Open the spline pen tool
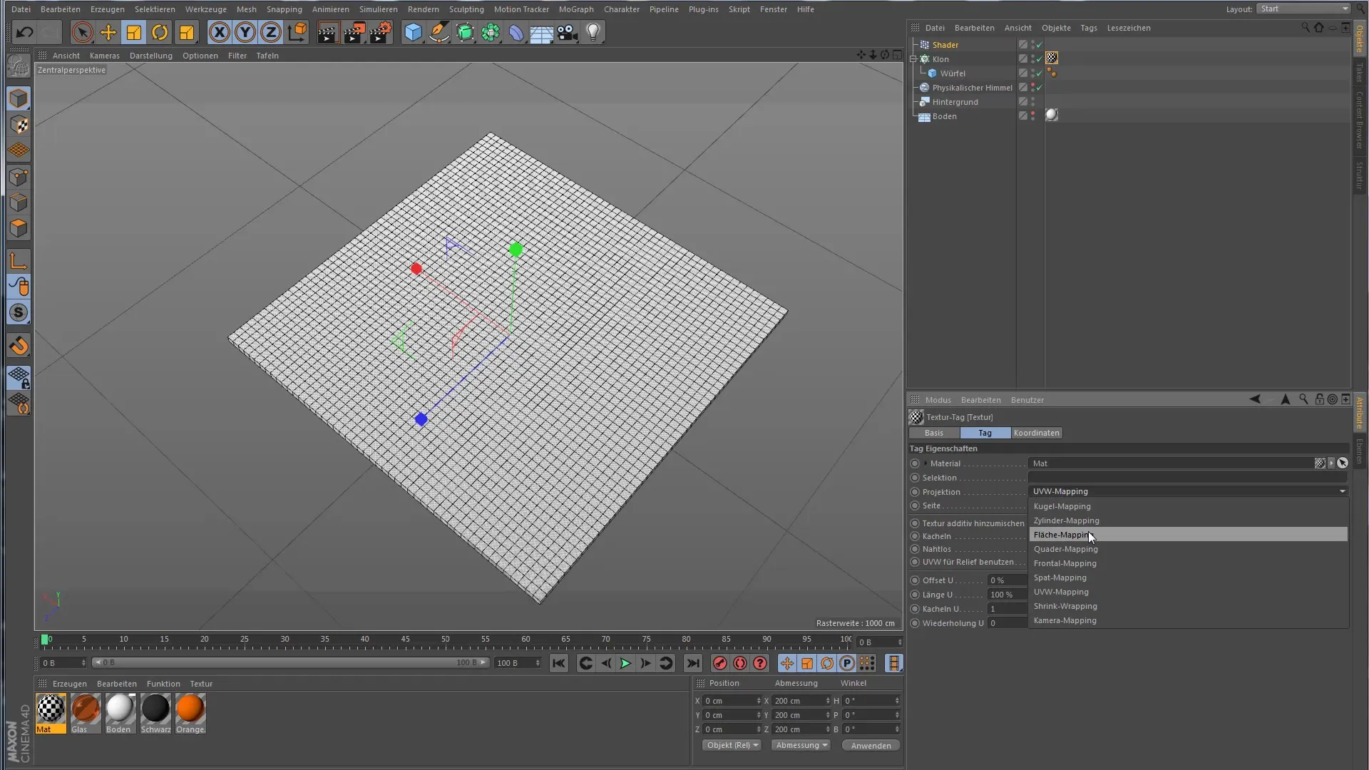 tap(439, 32)
